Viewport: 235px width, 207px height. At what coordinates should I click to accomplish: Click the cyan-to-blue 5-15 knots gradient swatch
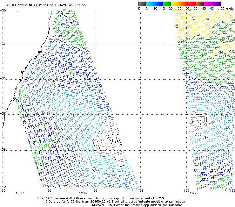click(155, 4)
